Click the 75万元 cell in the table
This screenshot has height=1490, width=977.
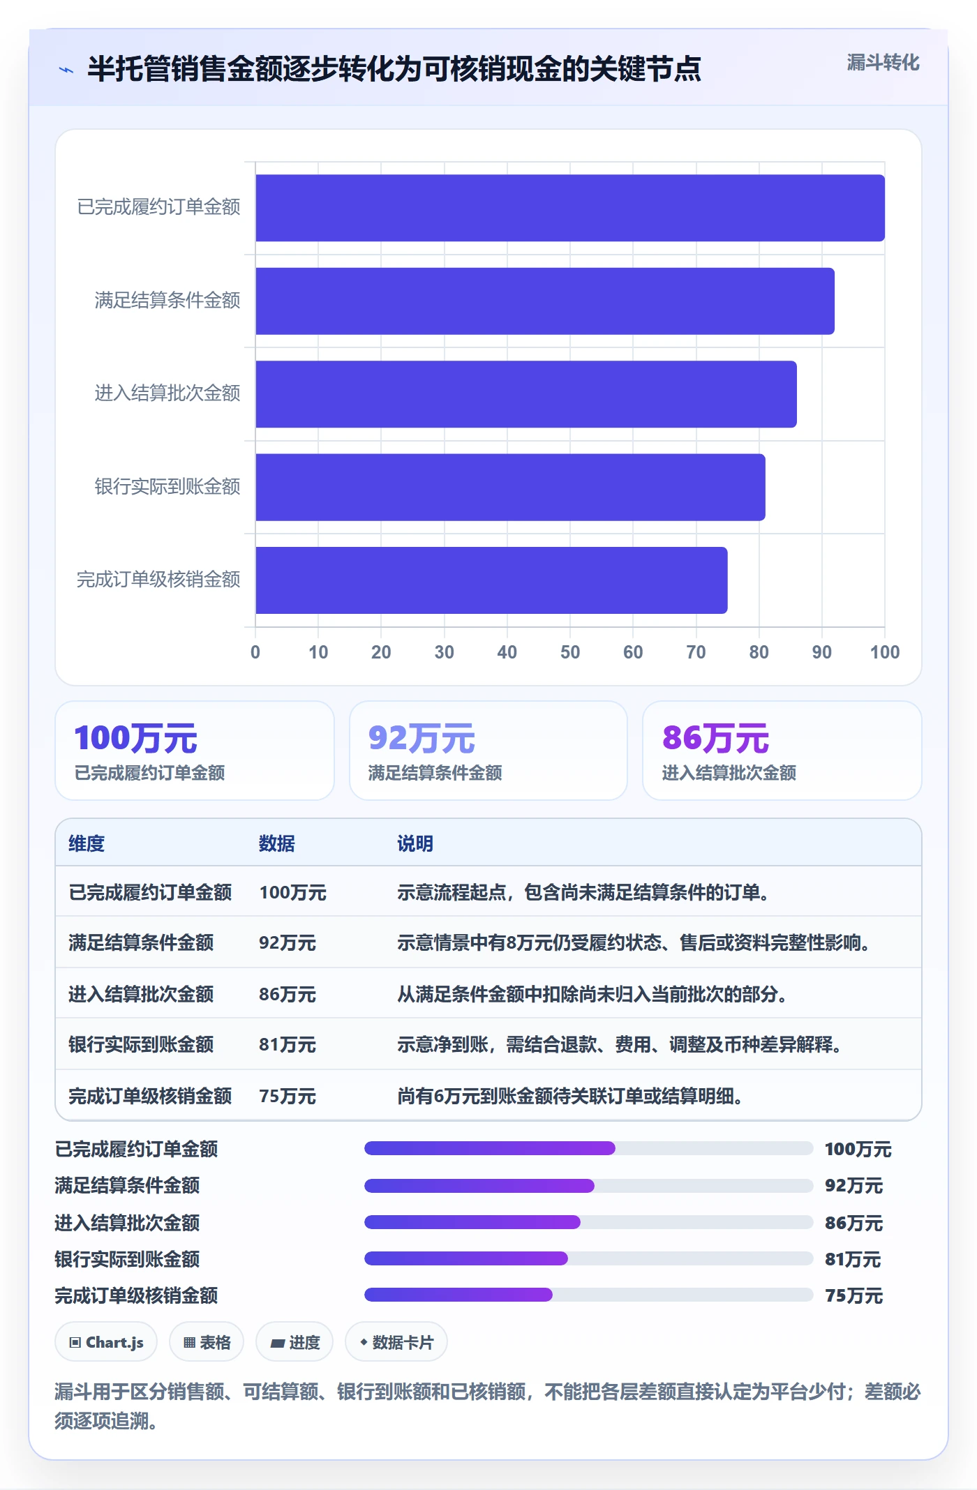288,1096
